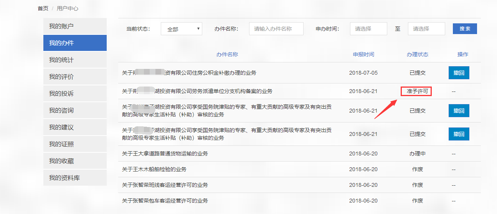Open the 当前状态 dropdown showing 全部
497x214 pixels.
pos(181,29)
